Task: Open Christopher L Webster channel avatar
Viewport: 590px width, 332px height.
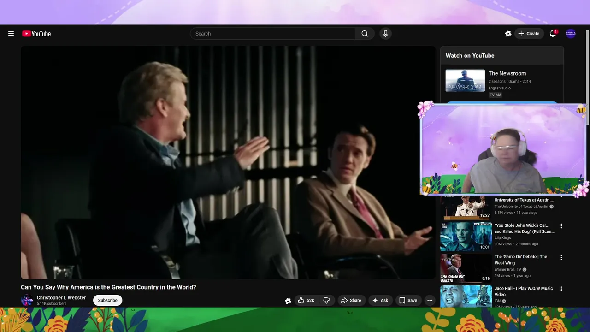Action: 27,300
